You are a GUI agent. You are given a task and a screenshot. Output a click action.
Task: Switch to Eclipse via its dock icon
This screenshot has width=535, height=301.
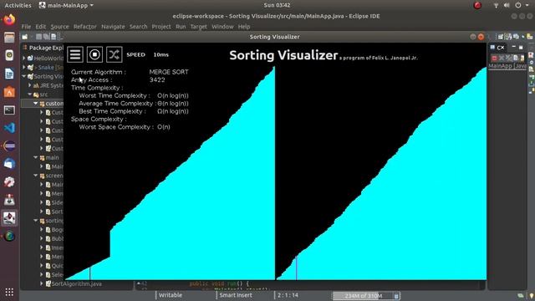pyautogui.click(x=9, y=146)
